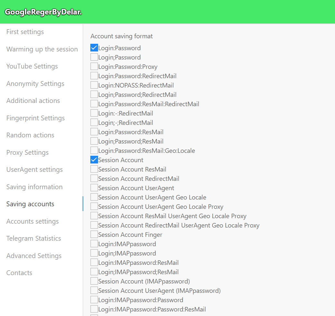Check the Login:Password:ResMail:Geo:Locale format

[94, 151]
